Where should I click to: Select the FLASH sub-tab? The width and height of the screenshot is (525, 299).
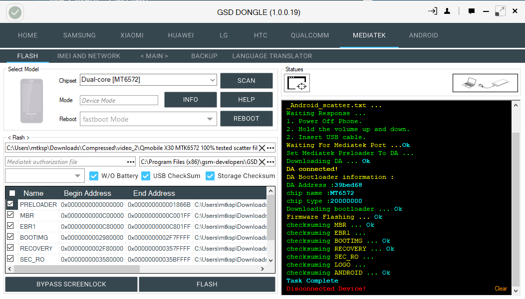click(27, 56)
